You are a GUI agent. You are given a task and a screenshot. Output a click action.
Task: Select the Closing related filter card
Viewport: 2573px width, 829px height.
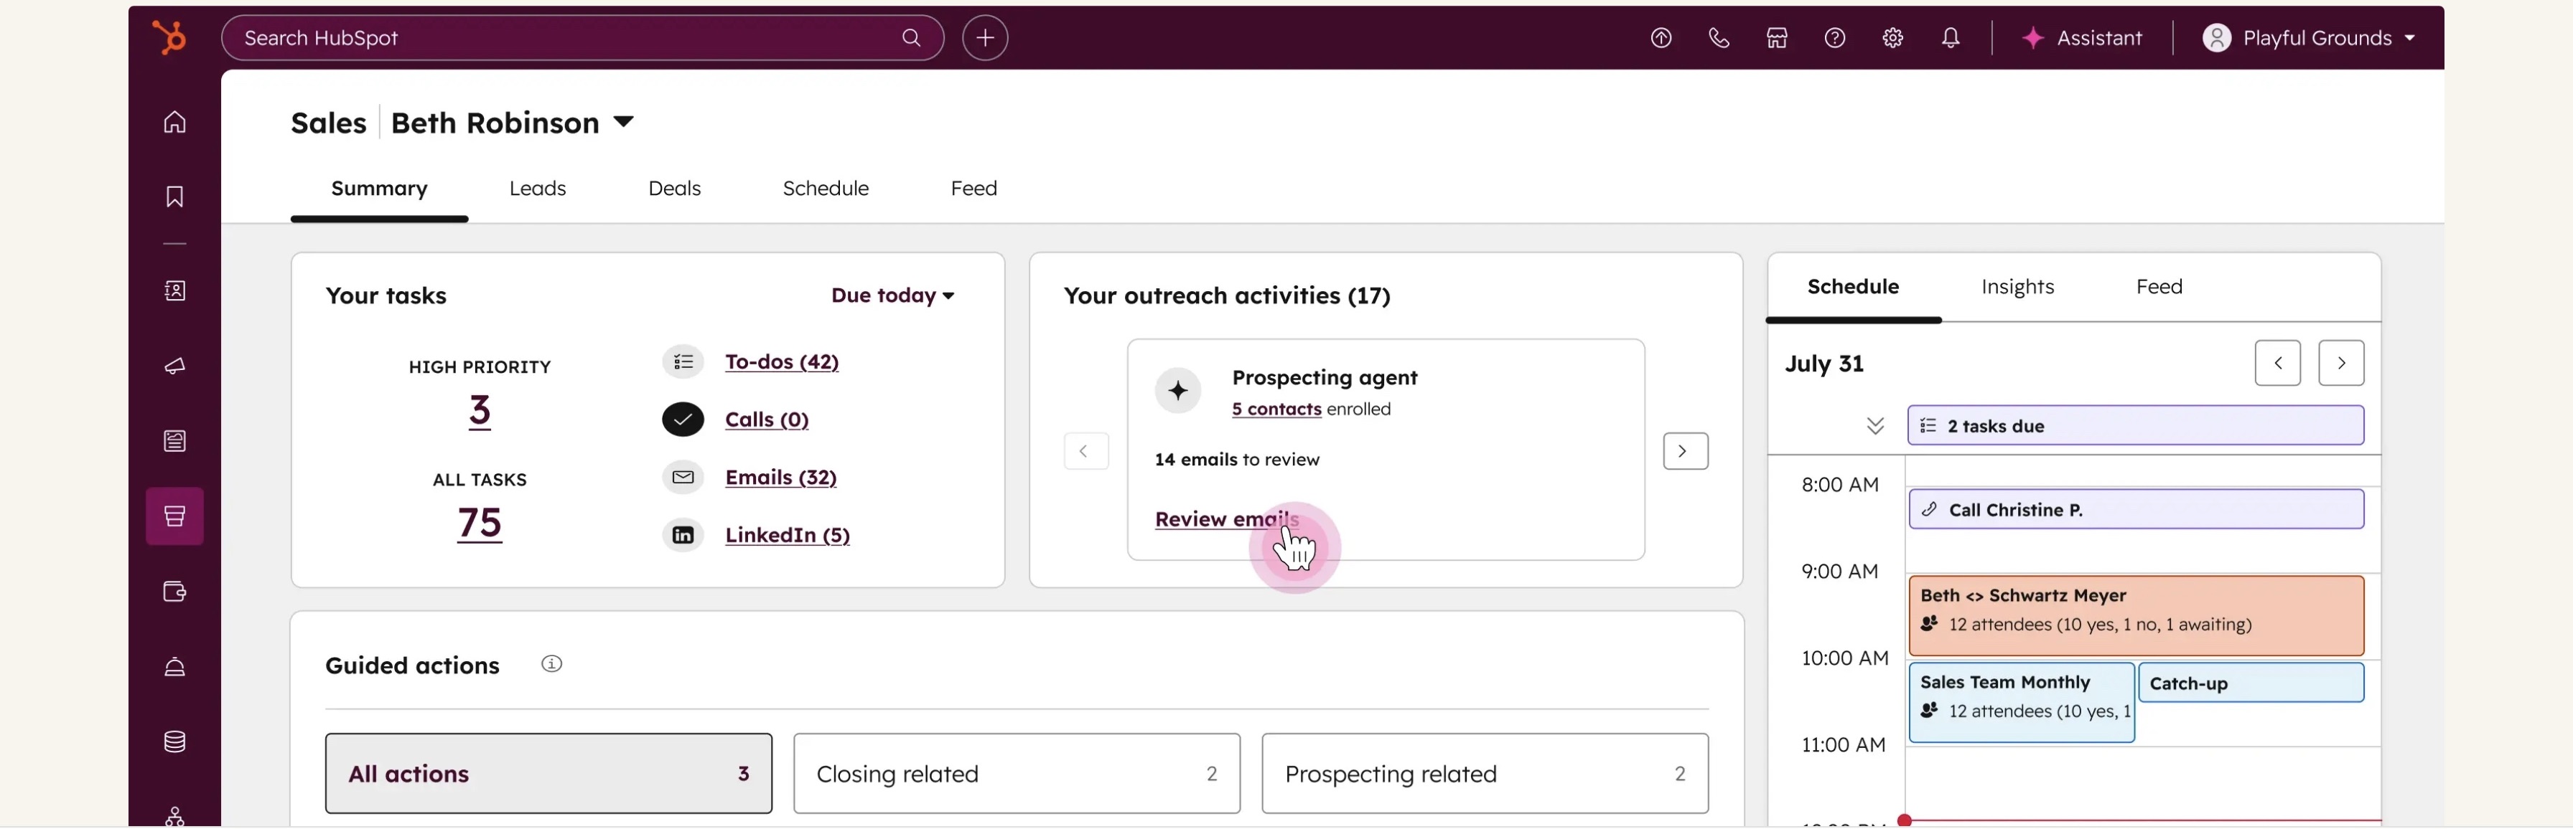[1016, 774]
